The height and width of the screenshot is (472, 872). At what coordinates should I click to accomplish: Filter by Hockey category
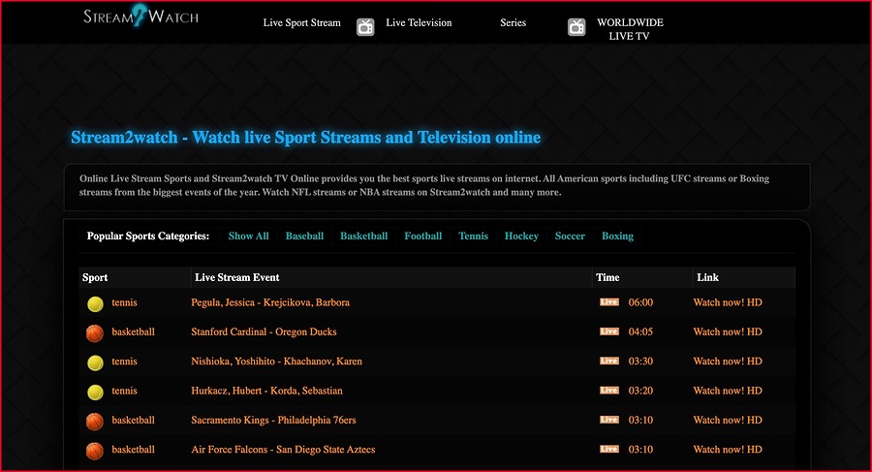pyautogui.click(x=521, y=236)
